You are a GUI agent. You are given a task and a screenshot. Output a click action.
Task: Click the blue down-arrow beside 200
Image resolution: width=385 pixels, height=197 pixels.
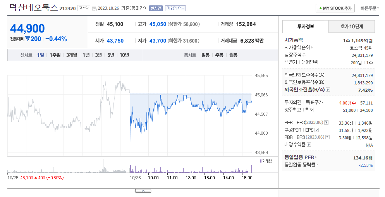pyautogui.click(x=27, y=39)
